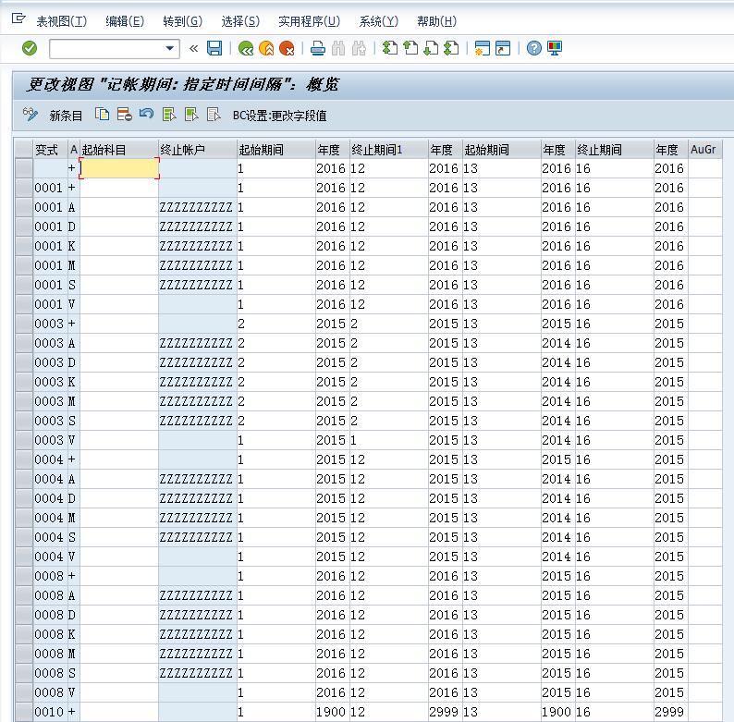Viewport: 734px width, 722px height.
Task: Click the Delete row icon
Action: pos(124,115)
